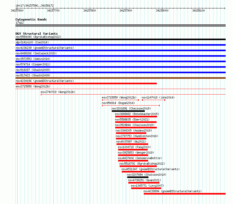Open nsv4236239 (gnomADStructuralVariants) label

pos(45,48)
